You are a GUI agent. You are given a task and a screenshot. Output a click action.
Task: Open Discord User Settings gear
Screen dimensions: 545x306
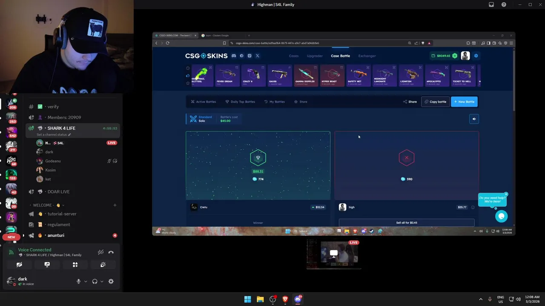[x=111, y=281]
